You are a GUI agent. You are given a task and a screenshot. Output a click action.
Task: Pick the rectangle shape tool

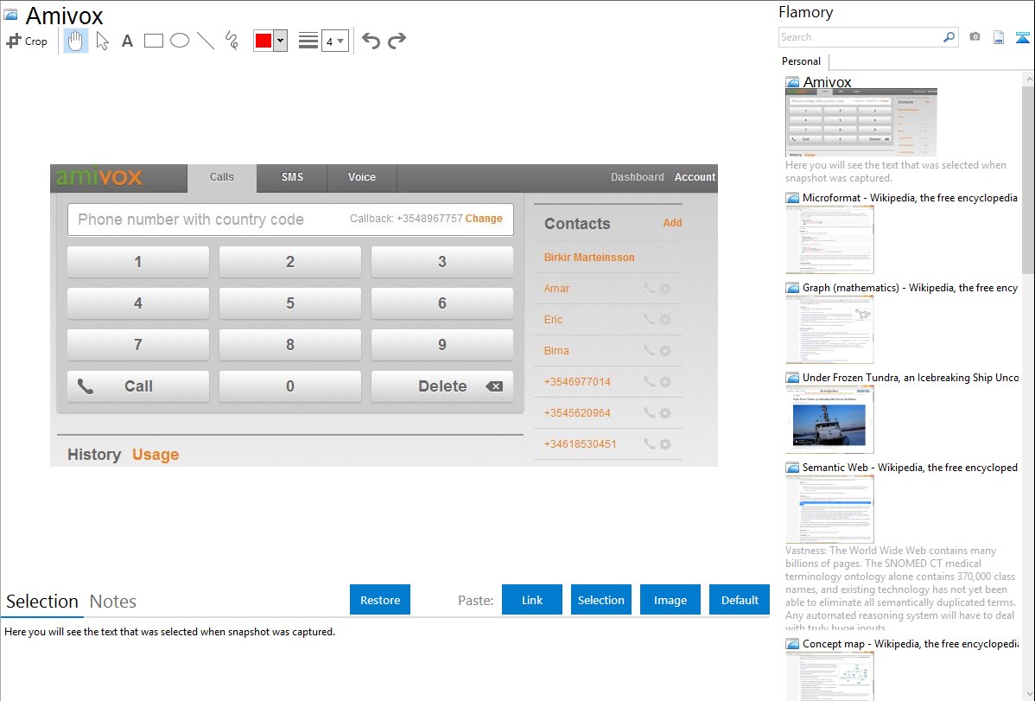154,41
